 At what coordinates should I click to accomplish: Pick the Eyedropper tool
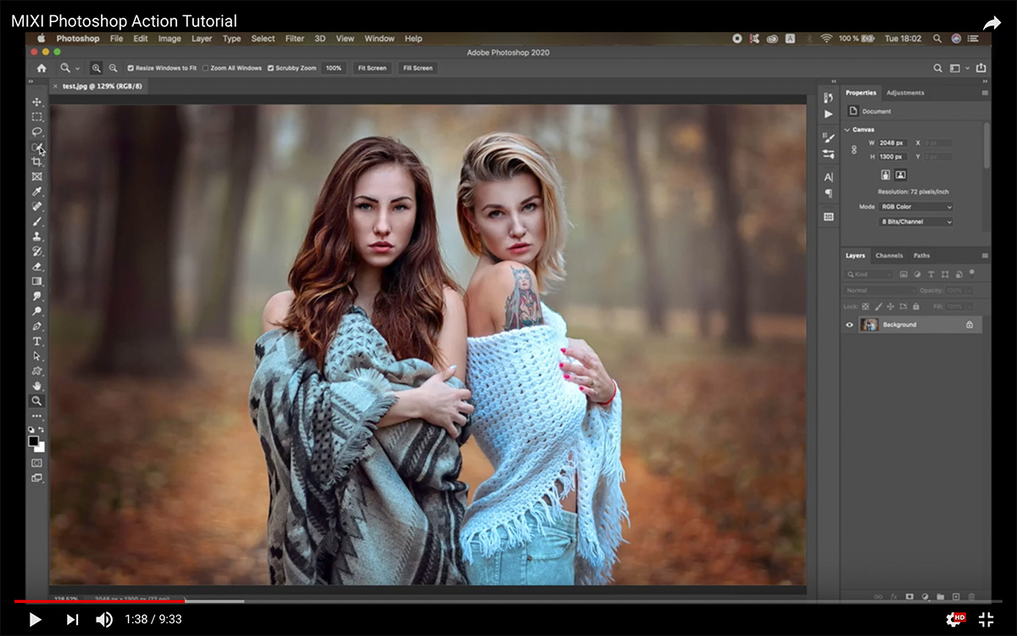(37, 192)
